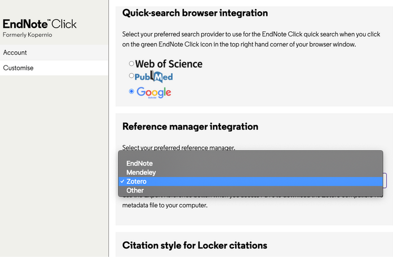
Task: Select the Google Scholar radio button
Action: (131, 91)
